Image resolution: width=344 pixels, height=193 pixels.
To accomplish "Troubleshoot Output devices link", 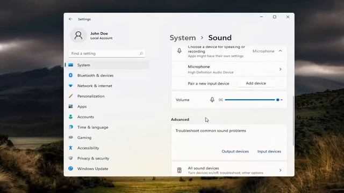I will [x=235, y=151].
